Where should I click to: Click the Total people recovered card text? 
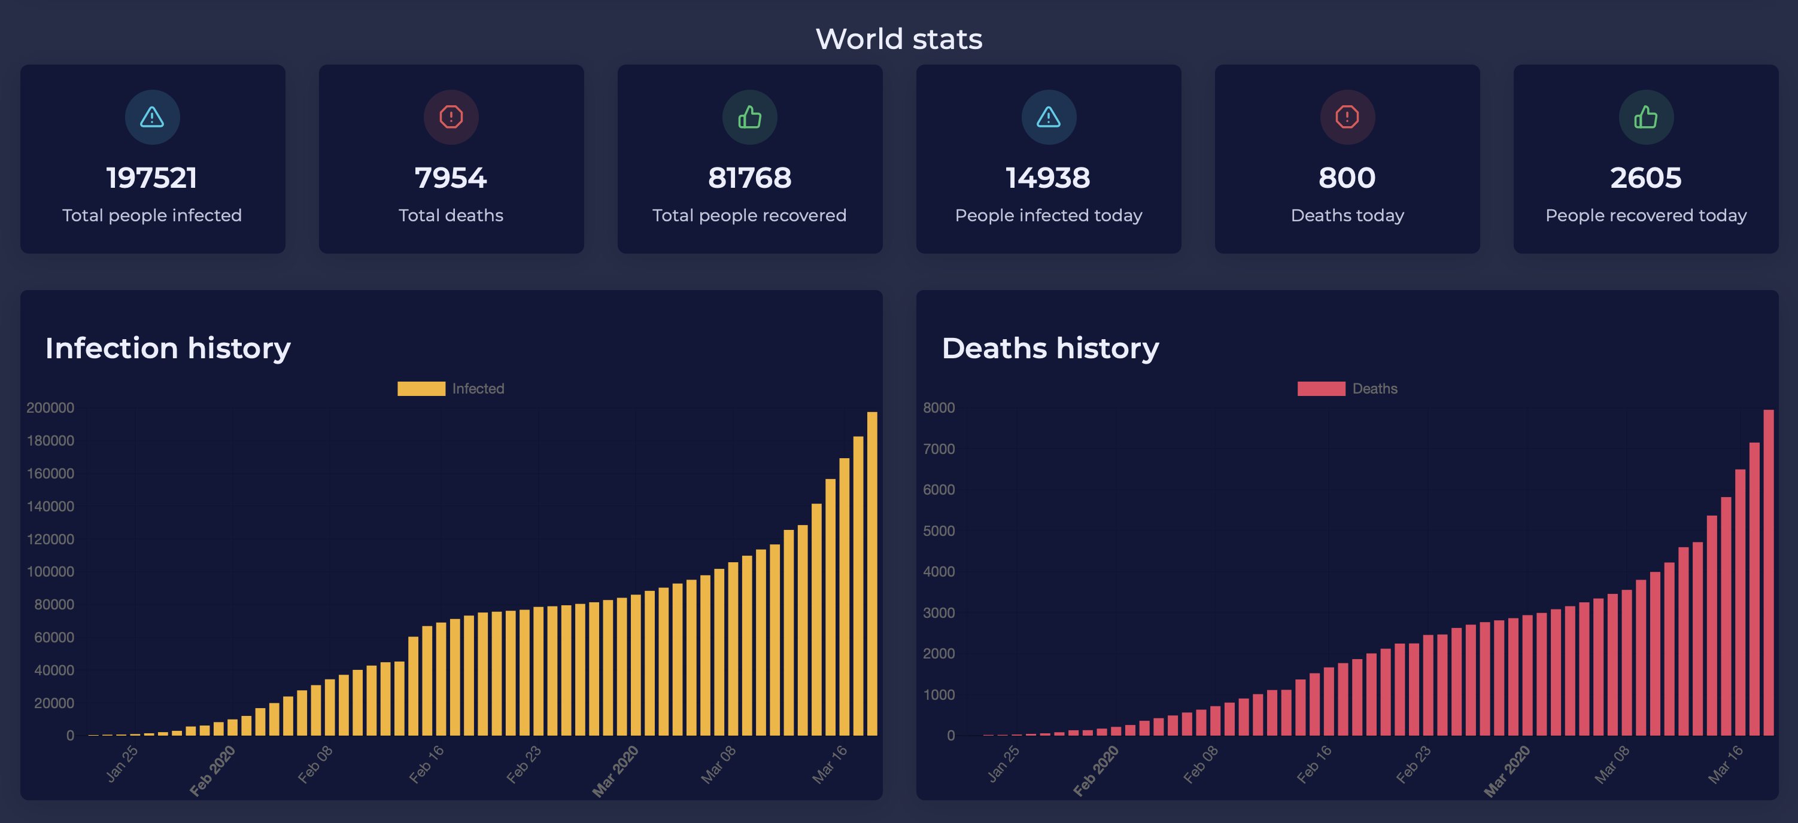[x=749, y=215]
